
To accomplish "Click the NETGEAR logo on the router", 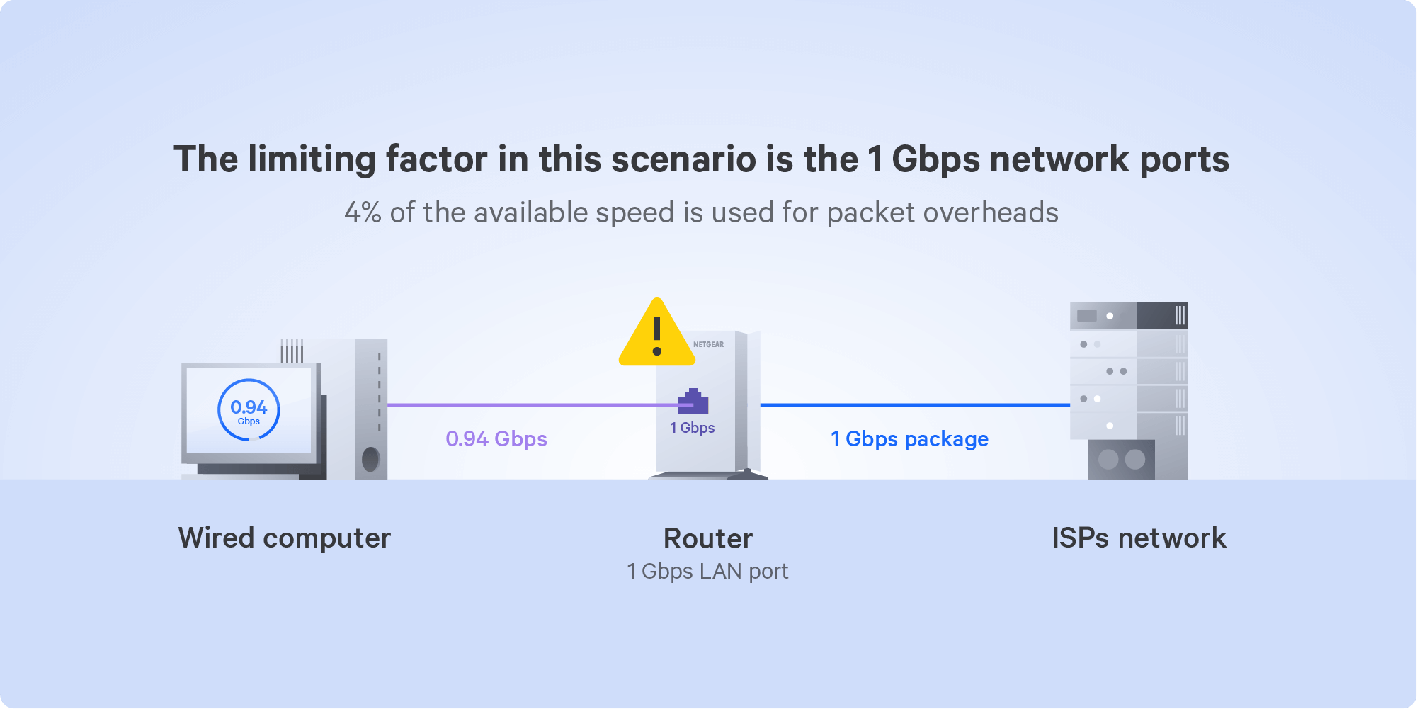I will (x=708, y=345).
